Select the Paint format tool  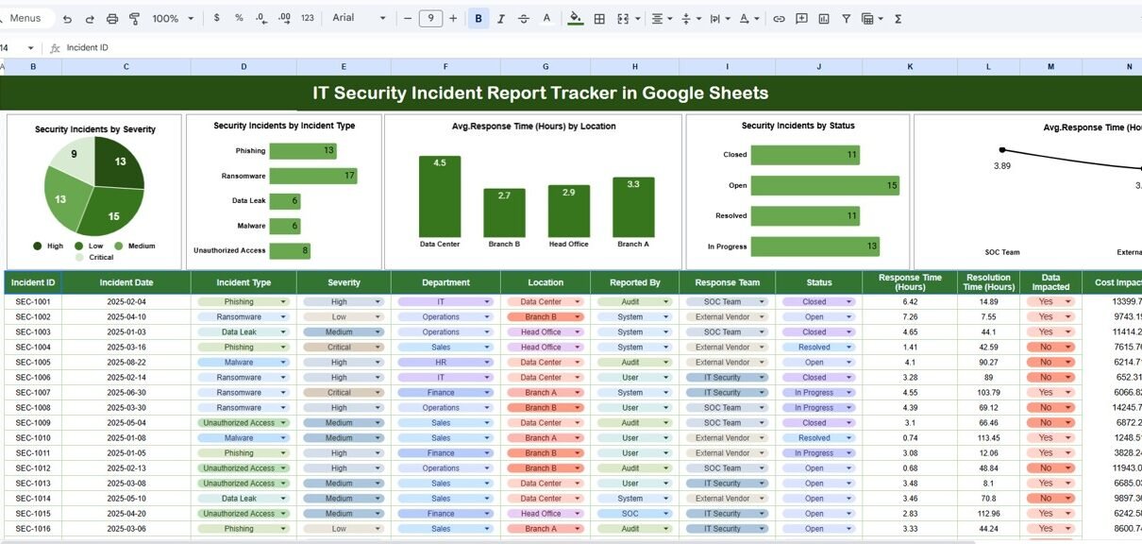(134, 19)
